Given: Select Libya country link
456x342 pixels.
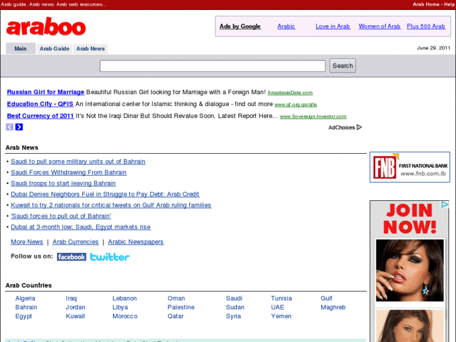Looking at the screenshot, I should (120, 307).
